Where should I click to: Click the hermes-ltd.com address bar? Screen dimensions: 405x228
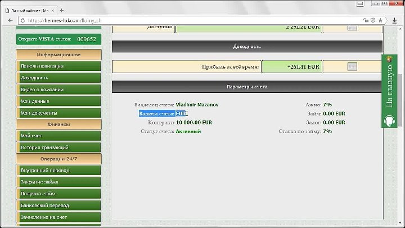coord(169,20)
